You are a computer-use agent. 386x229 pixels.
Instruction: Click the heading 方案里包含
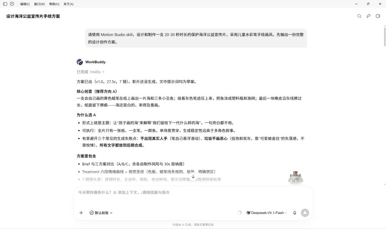(x=86, y=156)
